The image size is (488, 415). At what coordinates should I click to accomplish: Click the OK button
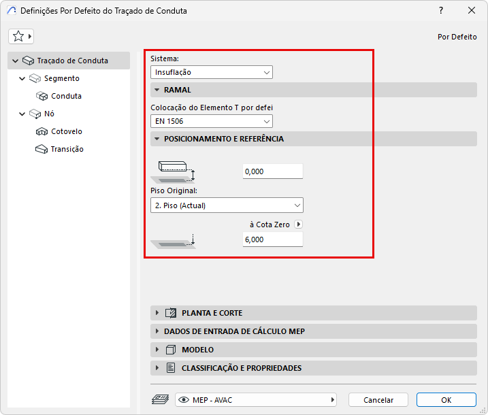[x=446, y=400]
